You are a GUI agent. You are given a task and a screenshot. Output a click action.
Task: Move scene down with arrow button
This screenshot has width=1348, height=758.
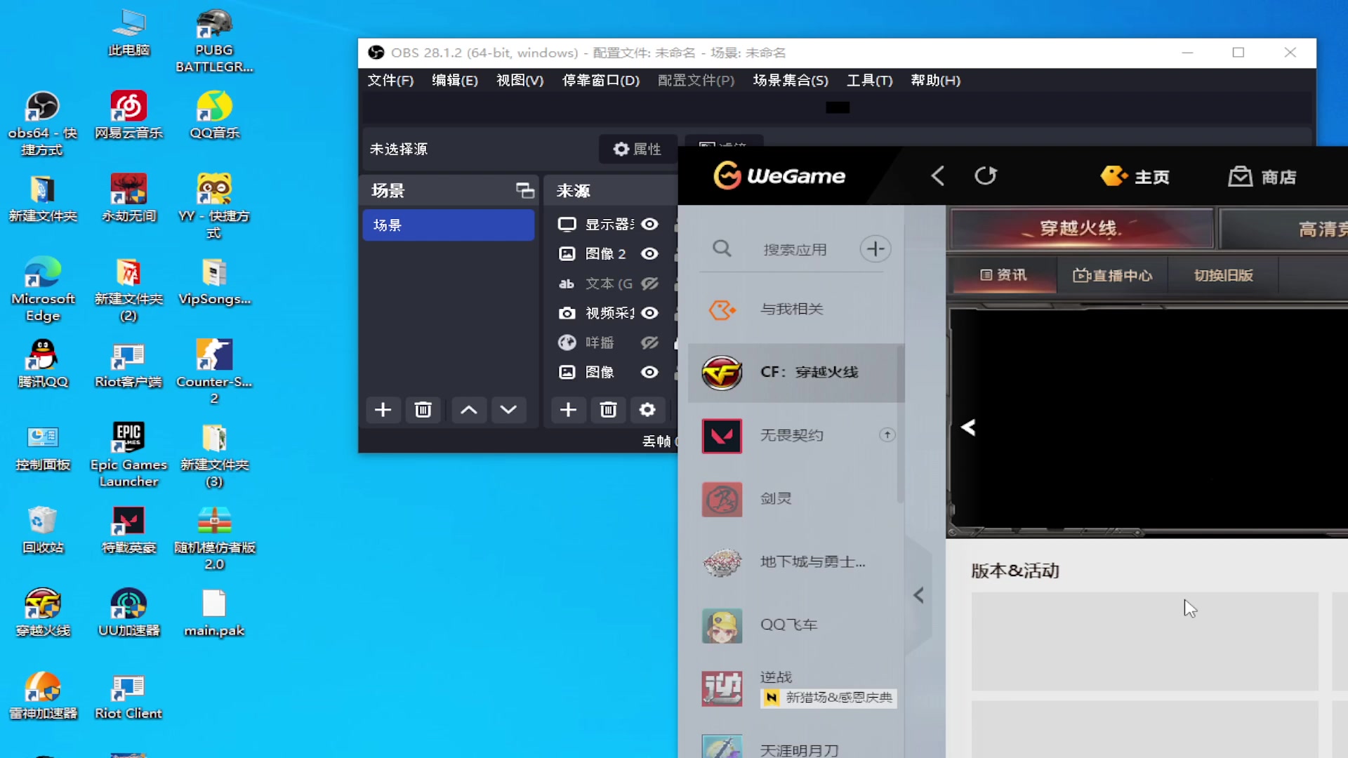(509, 410)
